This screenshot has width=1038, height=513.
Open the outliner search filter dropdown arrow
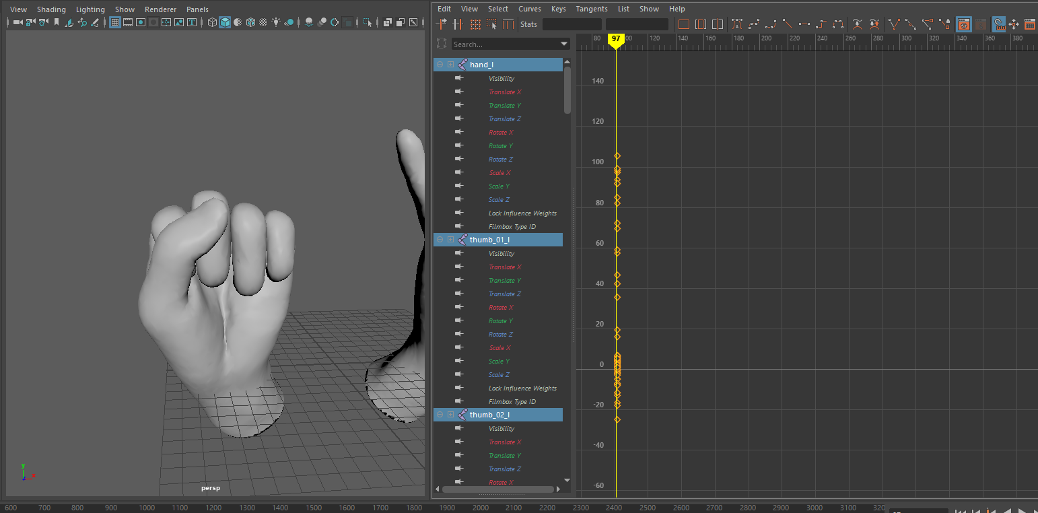564,44
